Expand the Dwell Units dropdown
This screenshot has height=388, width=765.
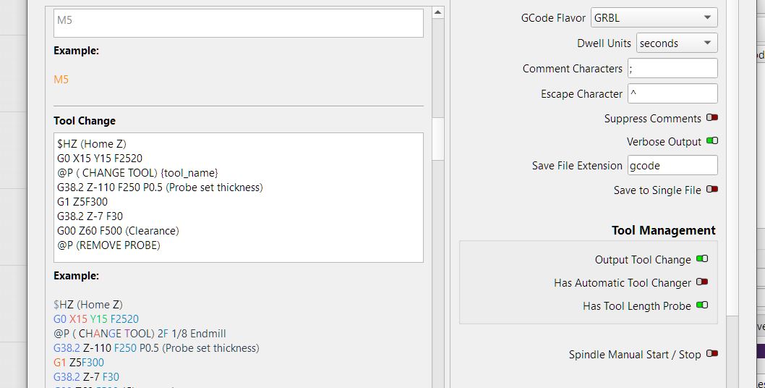pyautogui.click(x=677, y=43)
